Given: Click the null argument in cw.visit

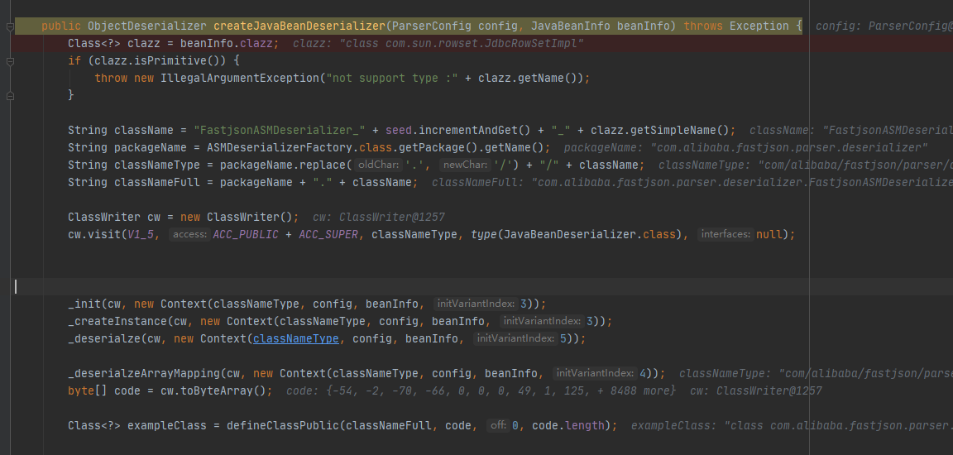Looking at the screenshot, I should tap(769, 234).
